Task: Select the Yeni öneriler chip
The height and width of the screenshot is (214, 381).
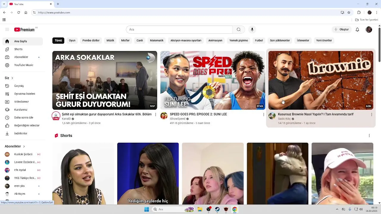Action: (324, 40)
